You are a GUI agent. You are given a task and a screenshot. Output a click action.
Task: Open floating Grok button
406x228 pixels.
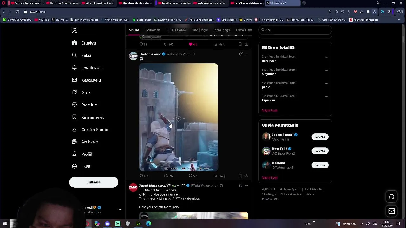coord(392,197)
